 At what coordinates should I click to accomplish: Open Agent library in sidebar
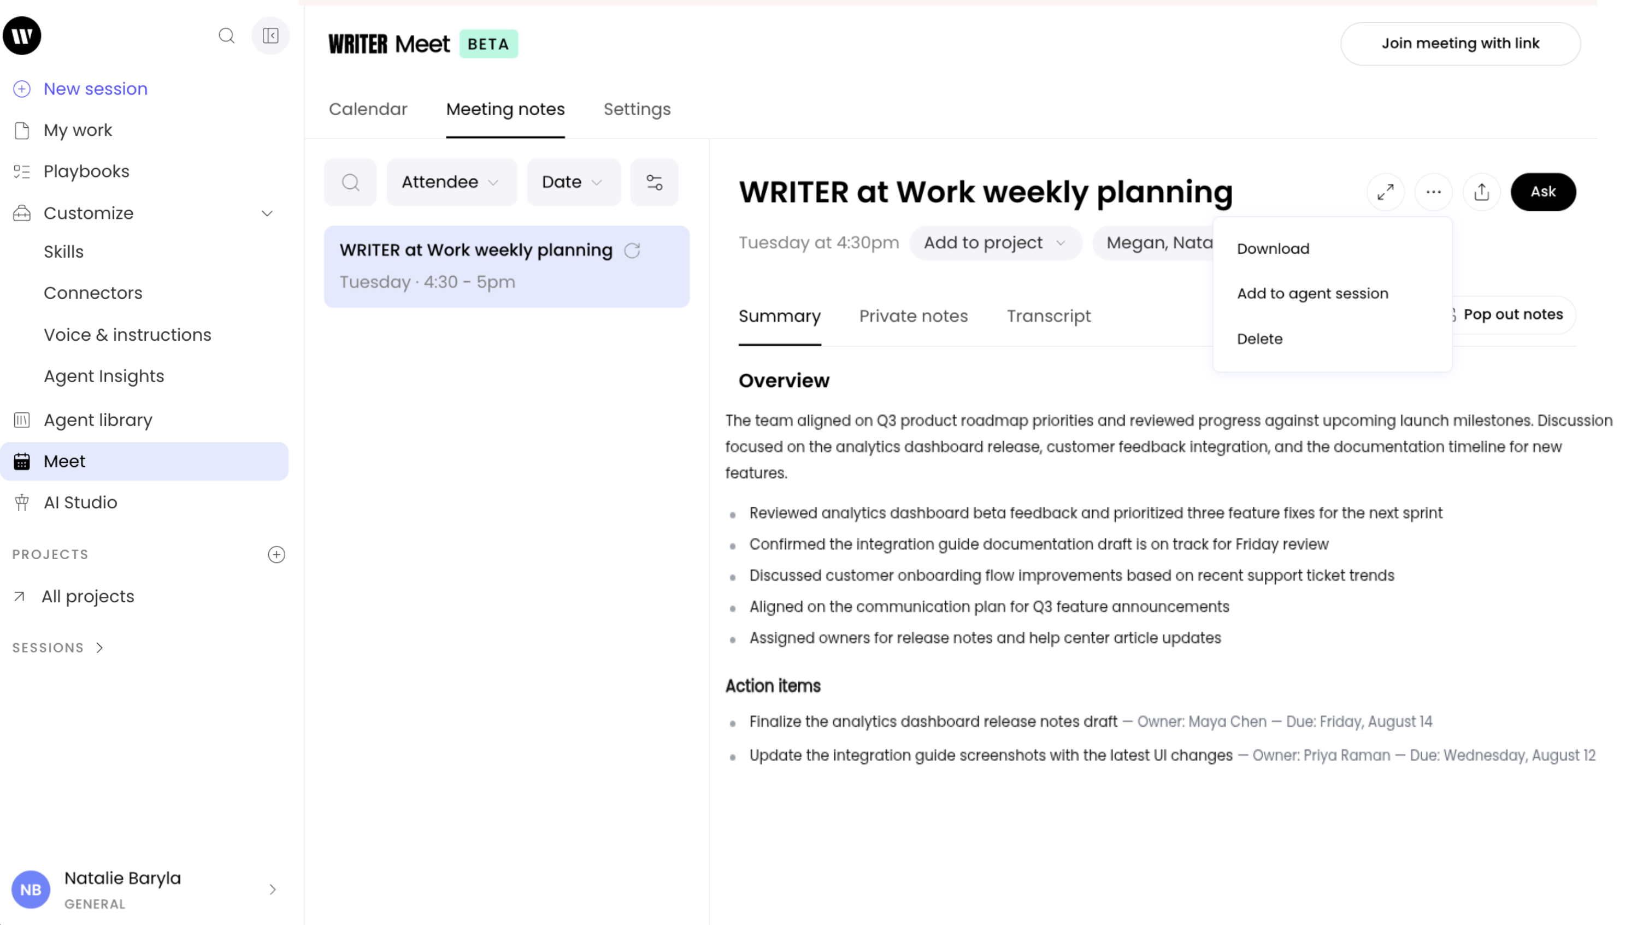98,420
